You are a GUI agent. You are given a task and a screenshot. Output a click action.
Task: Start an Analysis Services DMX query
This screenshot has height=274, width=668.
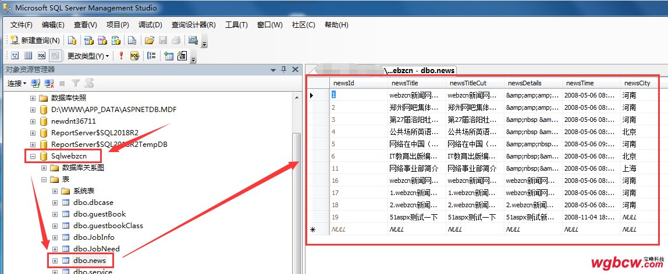pos(102,41)
